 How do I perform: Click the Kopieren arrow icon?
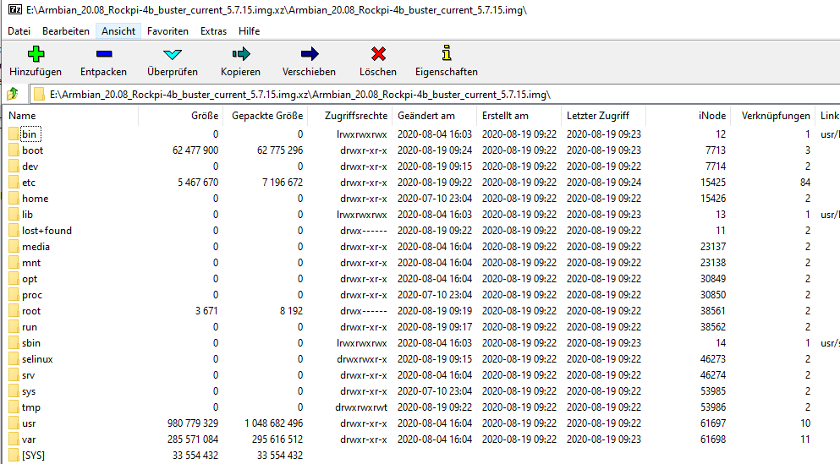click(x=240, y=54)
